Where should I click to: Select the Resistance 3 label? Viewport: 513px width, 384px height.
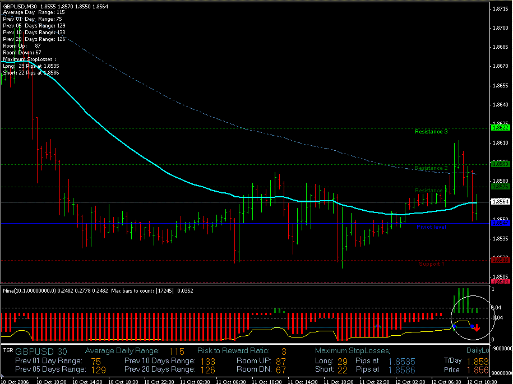pyautogui.click(x=431, y=132)
